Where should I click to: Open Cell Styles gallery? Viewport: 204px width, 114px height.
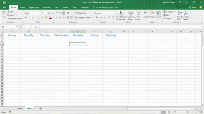(x=138, y=16)
